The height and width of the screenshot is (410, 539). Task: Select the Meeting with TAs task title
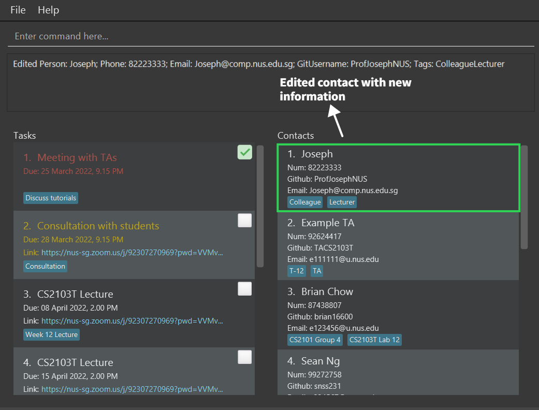click(77, 157)
